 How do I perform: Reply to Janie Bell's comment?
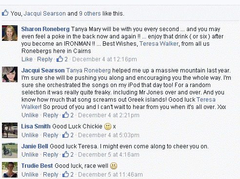[x=51, y=155]
